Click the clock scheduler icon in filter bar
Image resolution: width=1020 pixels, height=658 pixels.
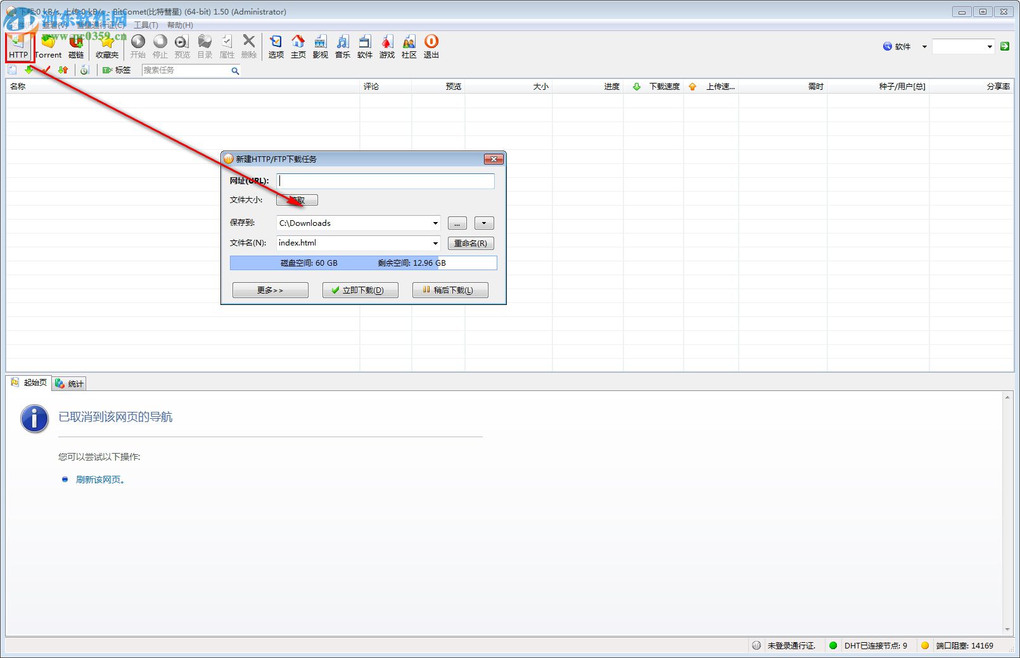(84, 70)
